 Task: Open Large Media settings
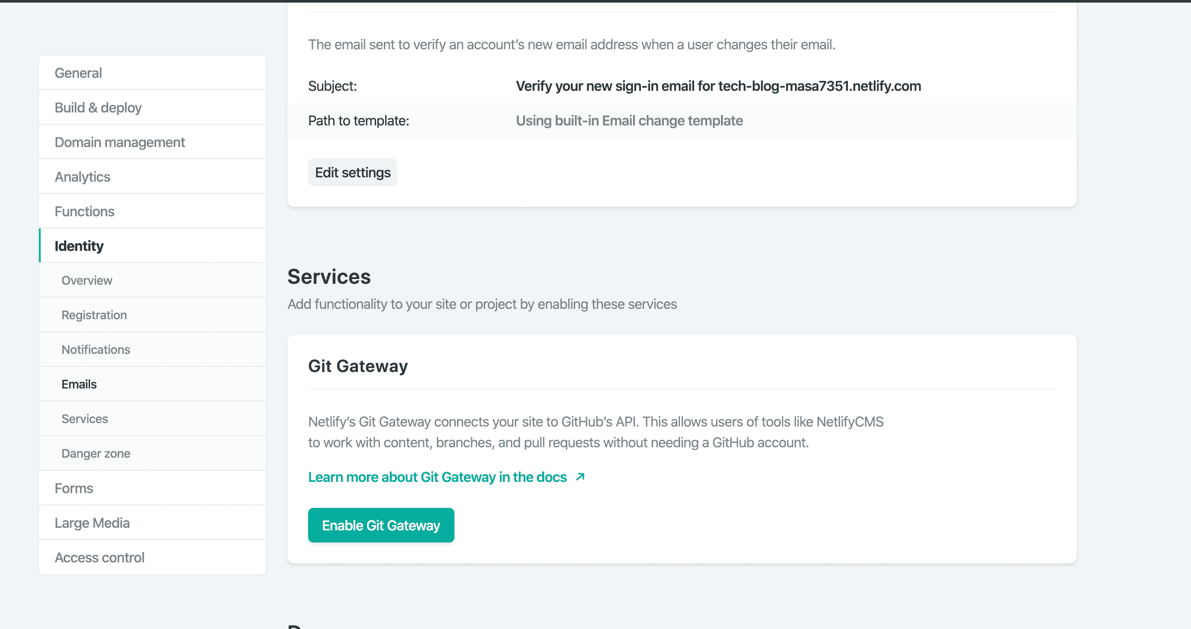point(92,523)
